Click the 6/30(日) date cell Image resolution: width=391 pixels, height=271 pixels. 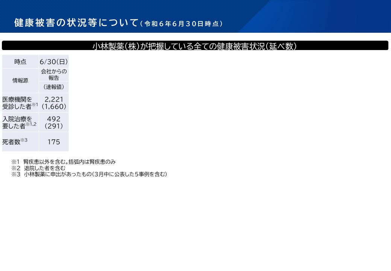[54, 62]
